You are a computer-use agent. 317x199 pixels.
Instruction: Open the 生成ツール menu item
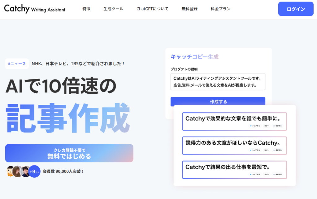tap(113, 9)
